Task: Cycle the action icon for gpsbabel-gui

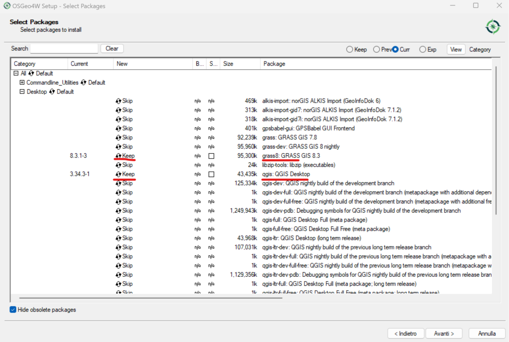Action: (x=118, y=128)
